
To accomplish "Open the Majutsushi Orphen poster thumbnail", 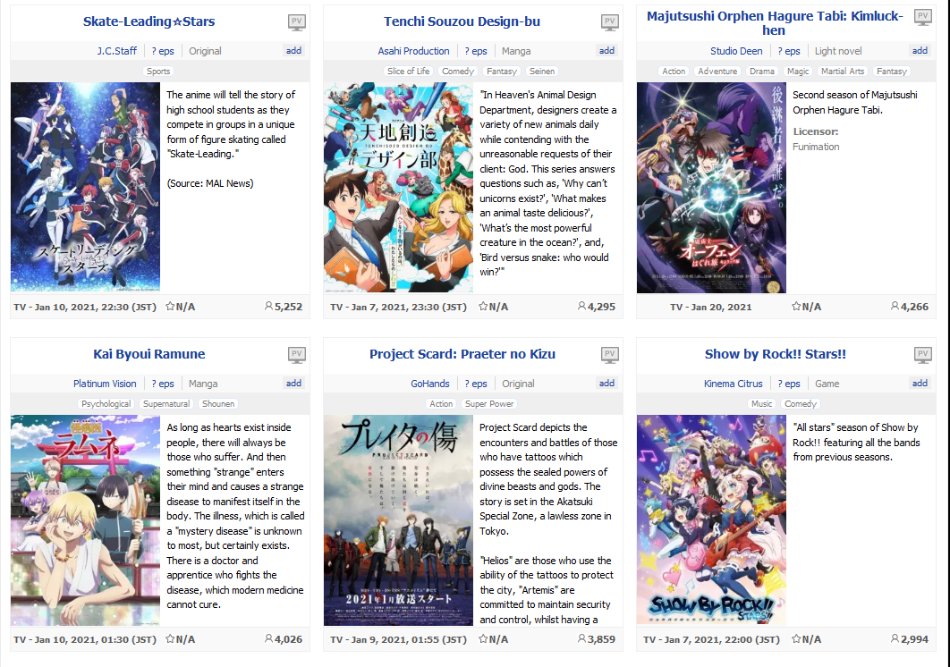I will coord(711,188).
